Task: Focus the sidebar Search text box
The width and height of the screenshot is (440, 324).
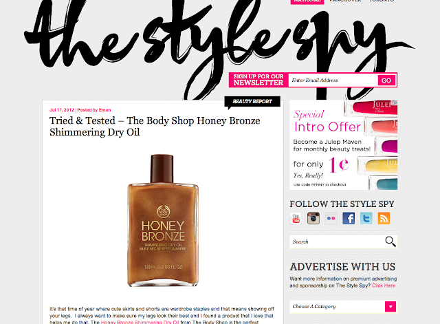Action: (337, 241)
